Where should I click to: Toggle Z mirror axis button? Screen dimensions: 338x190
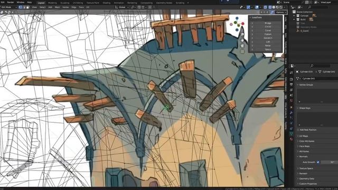pos(267,12)
